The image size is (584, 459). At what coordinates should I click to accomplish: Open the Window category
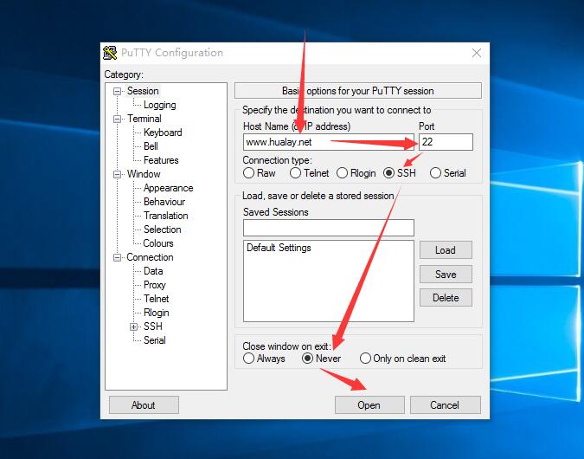(x=144, y=174)
